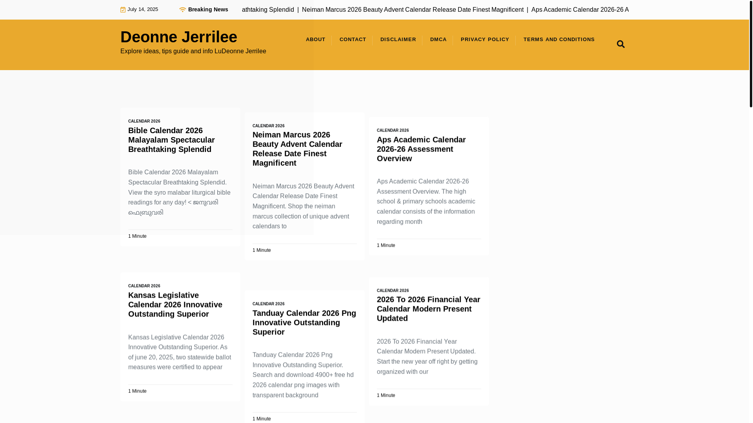Click excerpt 'The high school & primary schools'
This screenshot has height=423, width=753.
tap(426, 197)
